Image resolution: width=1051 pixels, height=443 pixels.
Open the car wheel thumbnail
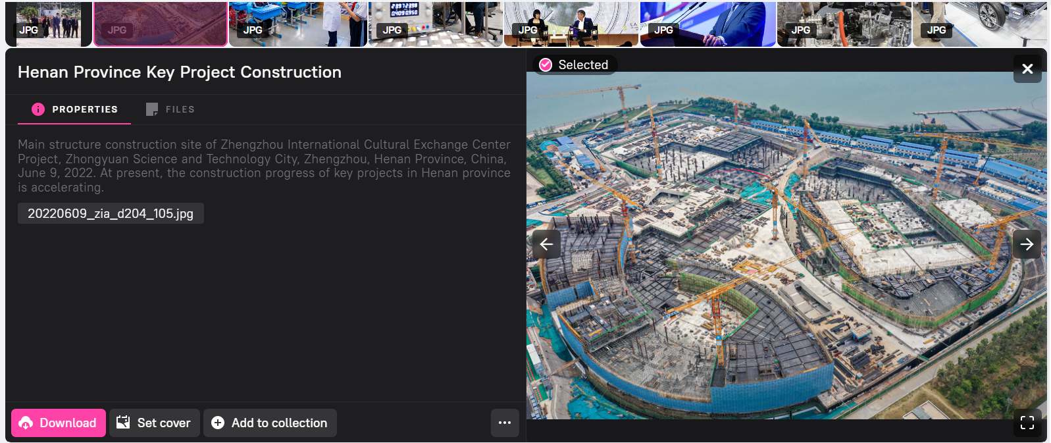[980, 24]
